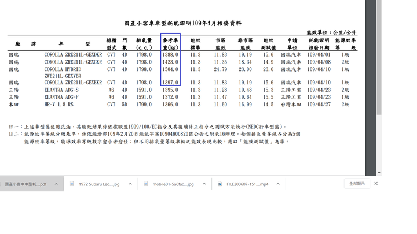Click the underlined word 汽油 in note one
The height and width of the screenshot is (234, 417).
point(65,127)
